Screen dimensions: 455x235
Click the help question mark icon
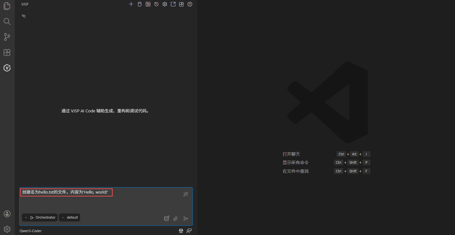[190, 4]
